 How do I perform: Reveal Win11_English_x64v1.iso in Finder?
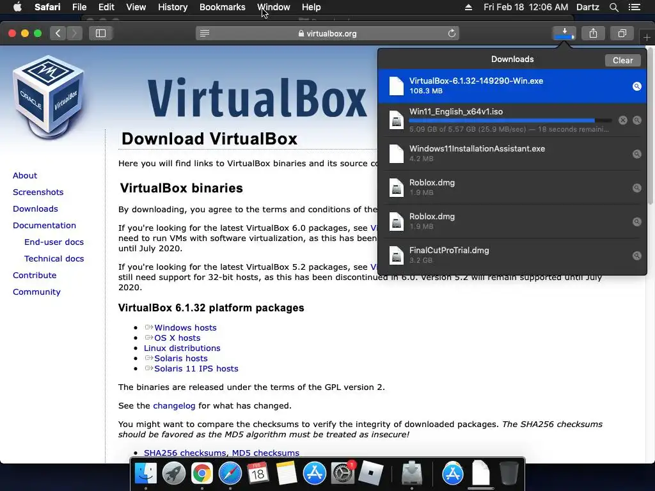(x=636, y=120)
